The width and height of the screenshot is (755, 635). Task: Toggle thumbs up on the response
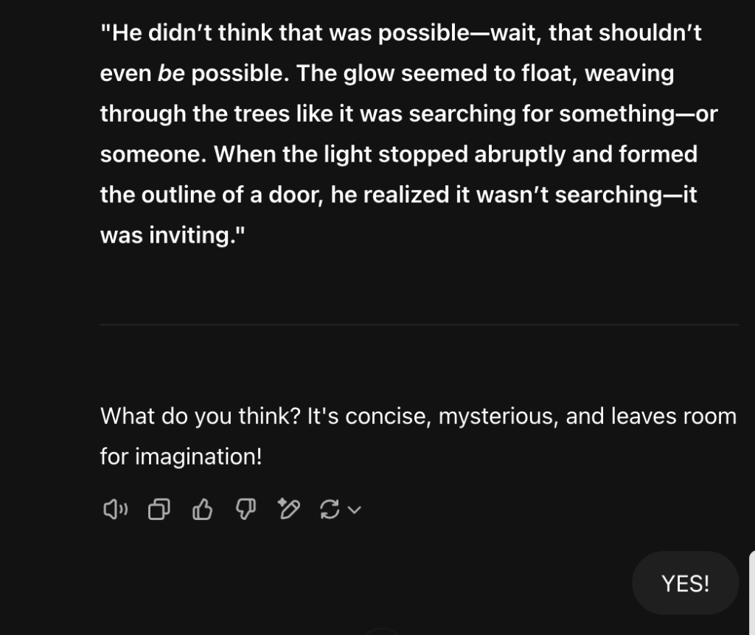pos(202,509)
